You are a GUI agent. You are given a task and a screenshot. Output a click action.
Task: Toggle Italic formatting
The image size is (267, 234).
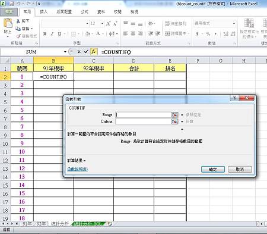(x=52, y=34)
